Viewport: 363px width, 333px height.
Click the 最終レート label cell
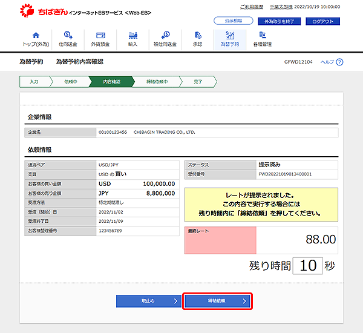tap(220, 240)
